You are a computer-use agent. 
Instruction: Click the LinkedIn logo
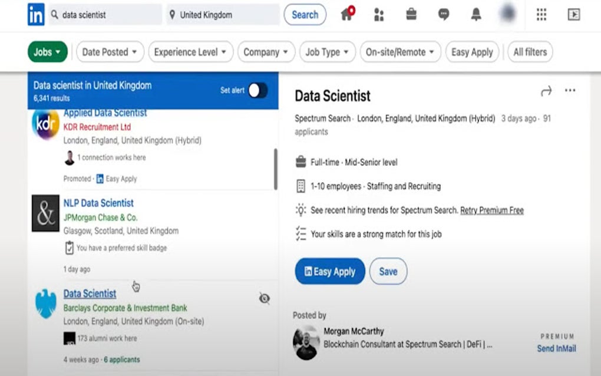tap(35, 14)
